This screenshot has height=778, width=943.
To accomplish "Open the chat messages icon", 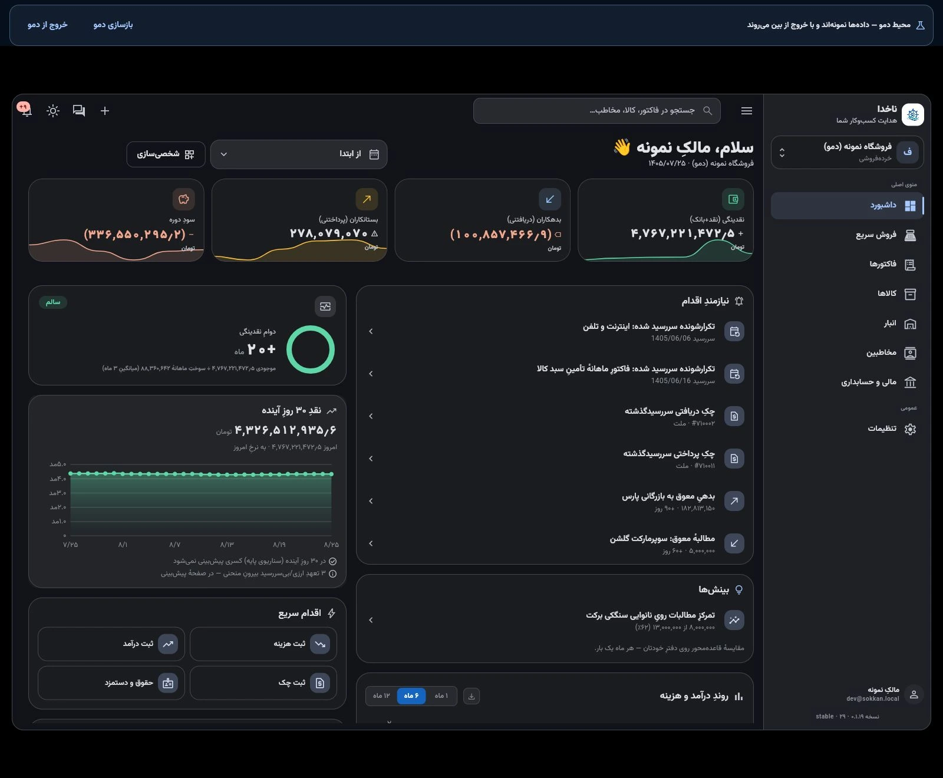I will tap(79, 111).
